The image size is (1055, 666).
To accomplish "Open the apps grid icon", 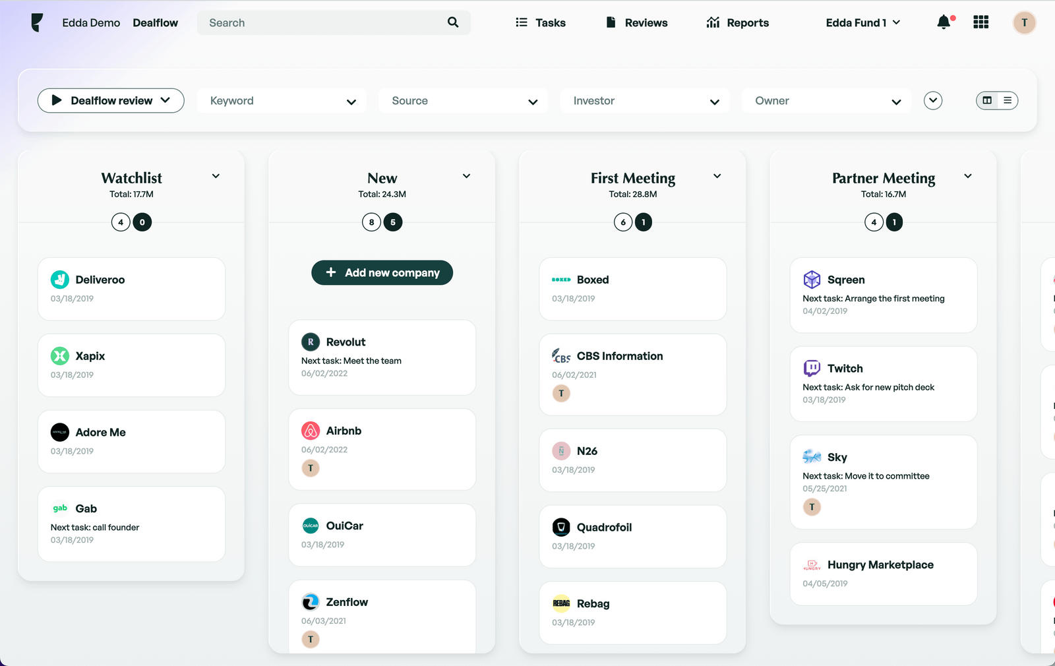I will (x=980, y=22).
